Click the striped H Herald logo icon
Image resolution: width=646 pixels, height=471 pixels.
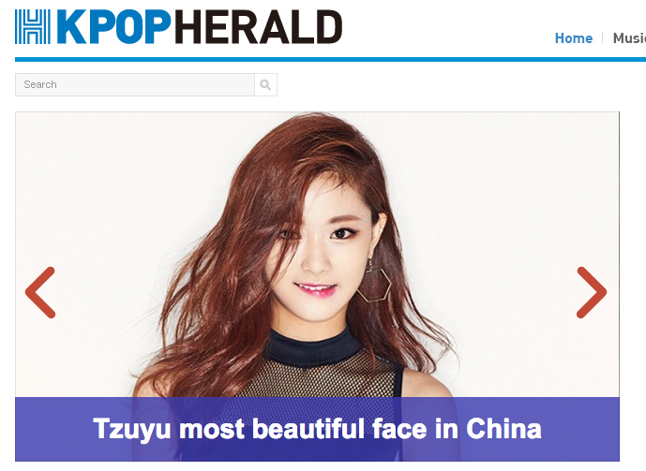point(33,27)
